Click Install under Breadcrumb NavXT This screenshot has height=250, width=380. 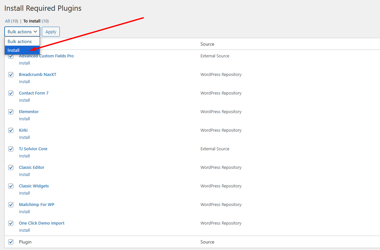25,82
